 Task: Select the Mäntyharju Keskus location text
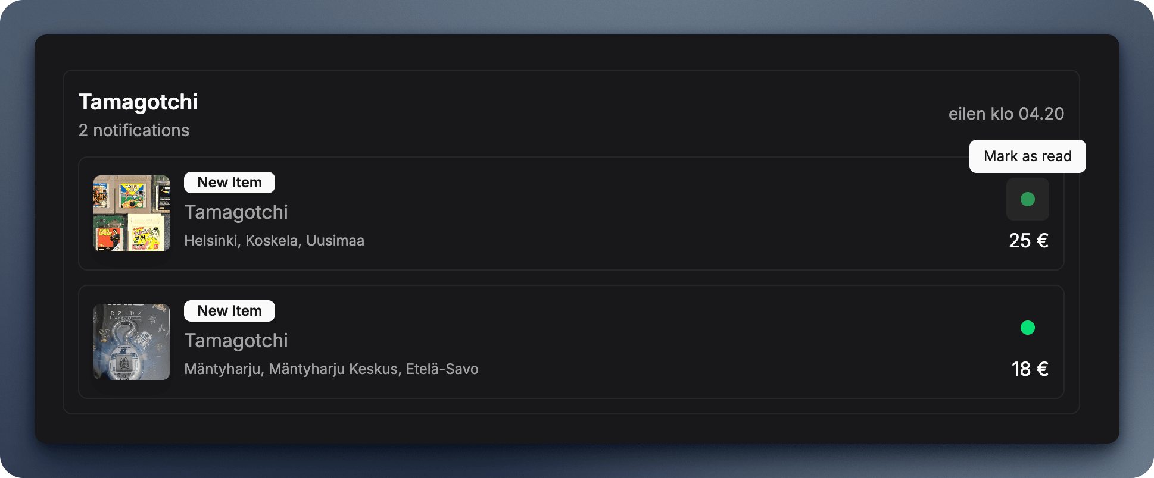tap(332, 369)
